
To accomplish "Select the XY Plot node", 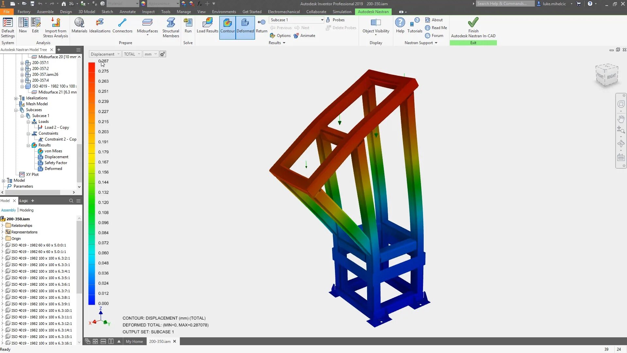I will (x=32, y=175).
